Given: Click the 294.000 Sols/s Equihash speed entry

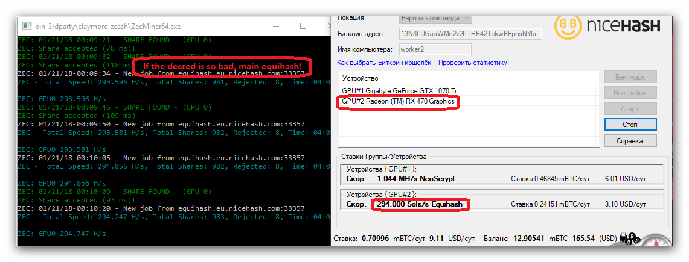Looking at the screenshot, I should 420,205.
